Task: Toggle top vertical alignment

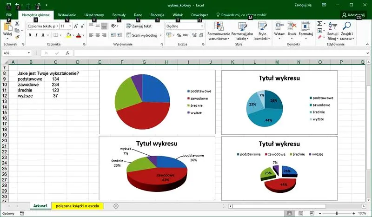Action: (x=91, y=26)
